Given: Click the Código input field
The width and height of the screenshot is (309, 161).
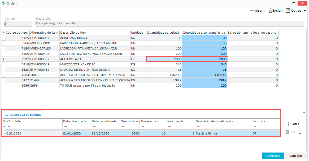Looking at the screenshot, I should point(18,24).
